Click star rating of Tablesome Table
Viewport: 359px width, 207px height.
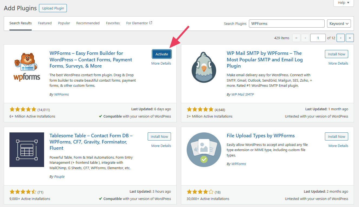[x=23, y=192]
